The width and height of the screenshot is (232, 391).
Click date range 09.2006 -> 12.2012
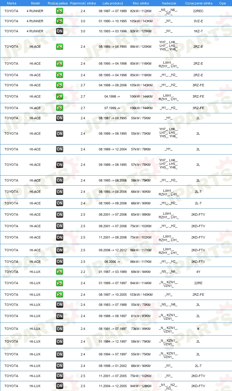(x=113, y=250)
